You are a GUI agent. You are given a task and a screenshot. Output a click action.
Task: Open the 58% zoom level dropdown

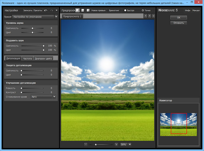click(x=130, y=144)
